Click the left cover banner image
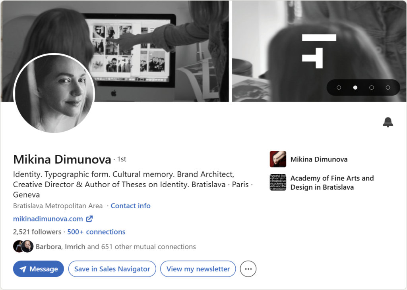This screenshot has height=290, width=407. pos(115,51)
